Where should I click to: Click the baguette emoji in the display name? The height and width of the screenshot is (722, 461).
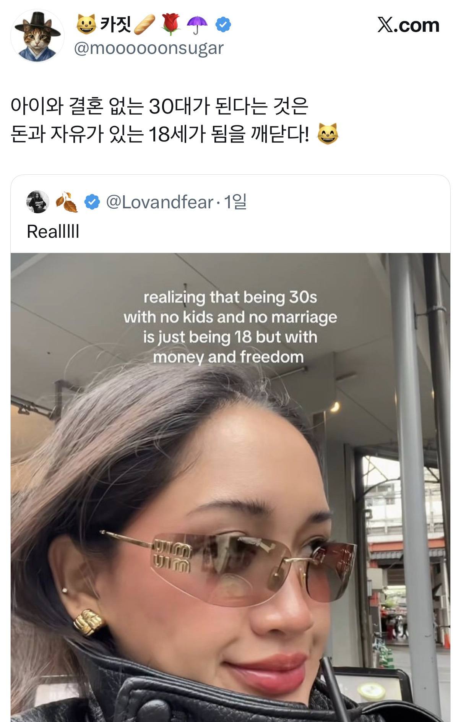click(144, 24)
